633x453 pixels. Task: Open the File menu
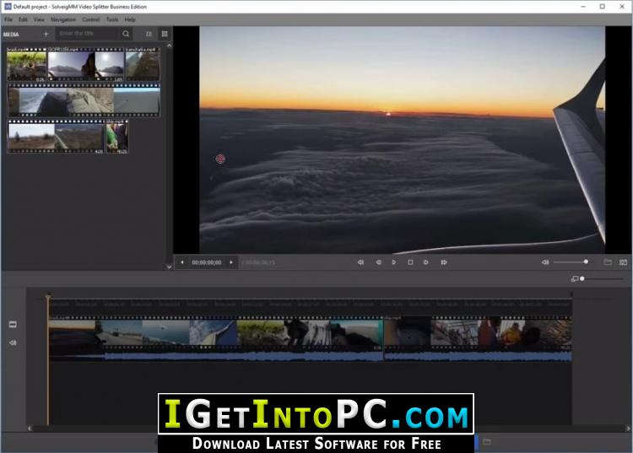tap(8, 19)
